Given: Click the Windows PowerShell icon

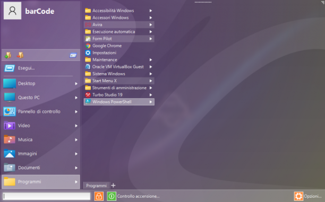Looking at the screenshot, I should point(88,102).
